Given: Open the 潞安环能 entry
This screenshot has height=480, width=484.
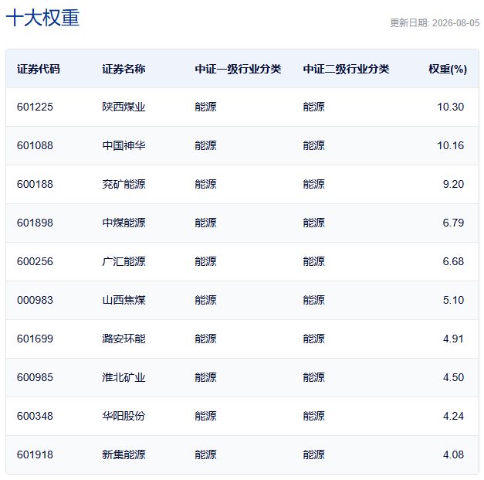Looking at the screenshot, I should pos(124,339).
